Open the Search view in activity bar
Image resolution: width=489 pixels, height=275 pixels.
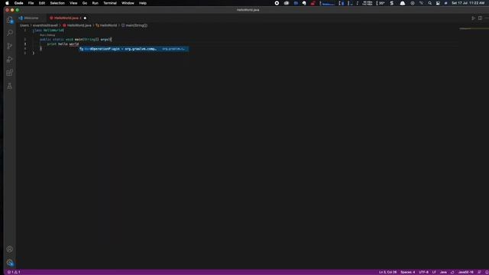[10, 33]
